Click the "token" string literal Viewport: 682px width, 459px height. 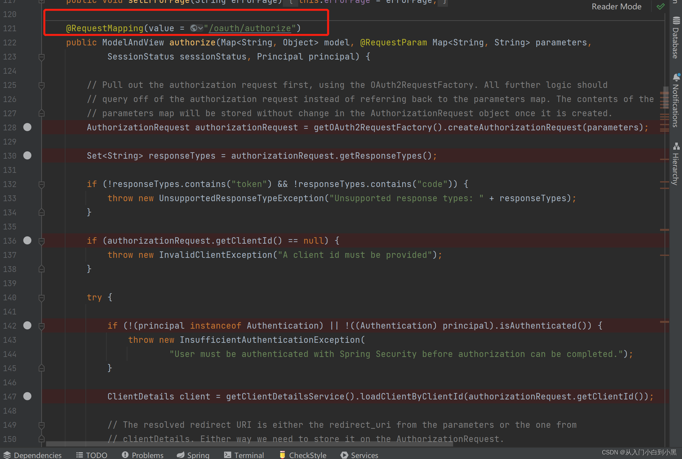pos(249,184)
